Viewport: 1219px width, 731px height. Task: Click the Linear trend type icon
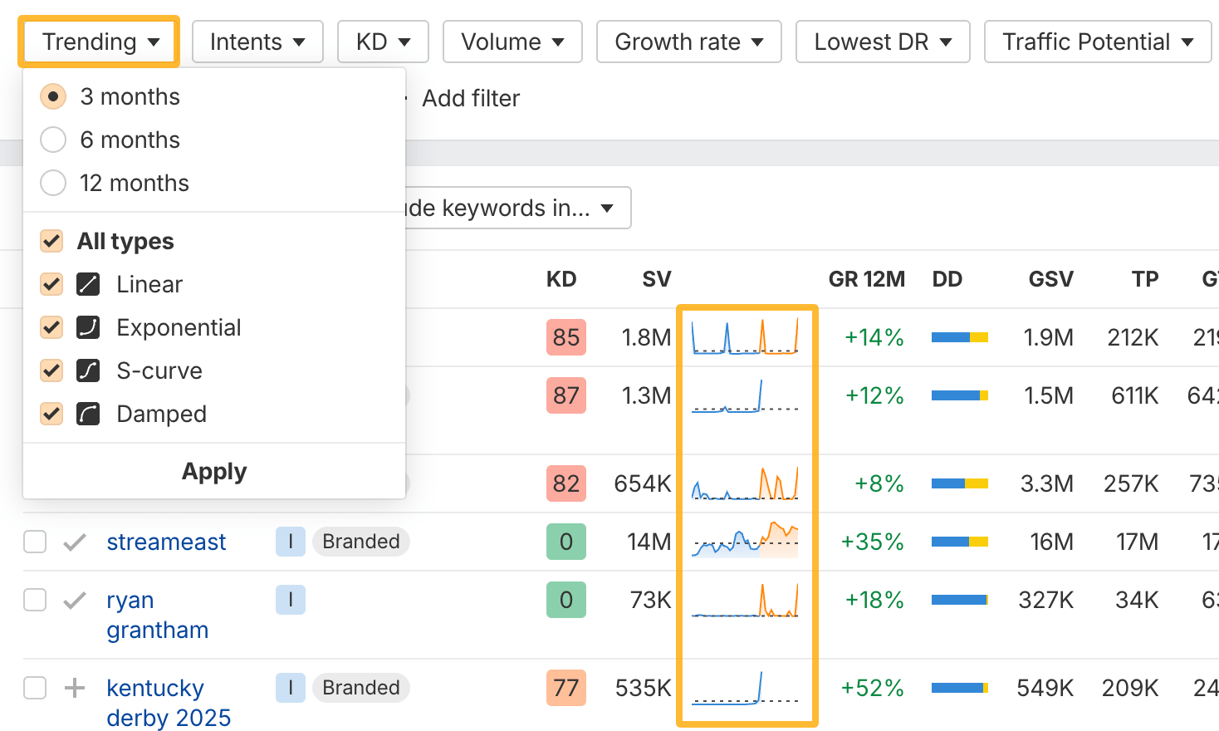point(88,284)
